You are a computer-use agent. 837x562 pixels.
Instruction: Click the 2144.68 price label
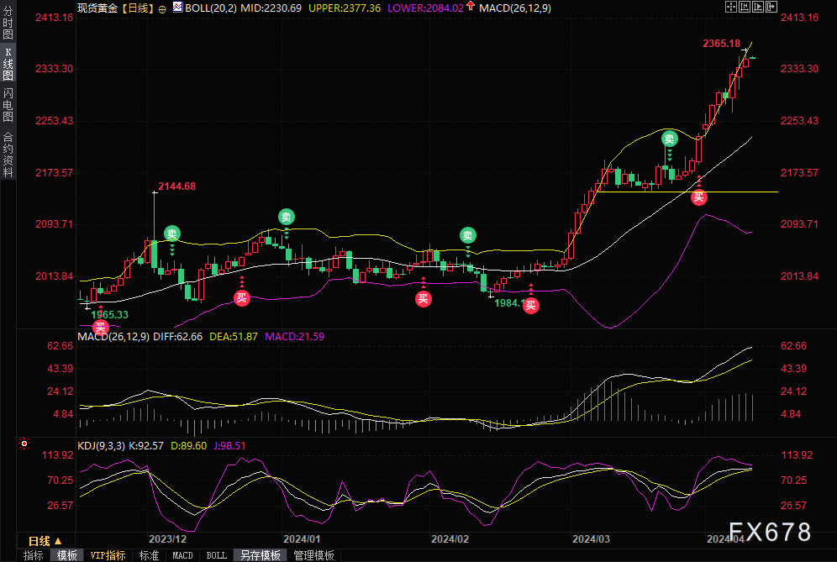[176, 186]
